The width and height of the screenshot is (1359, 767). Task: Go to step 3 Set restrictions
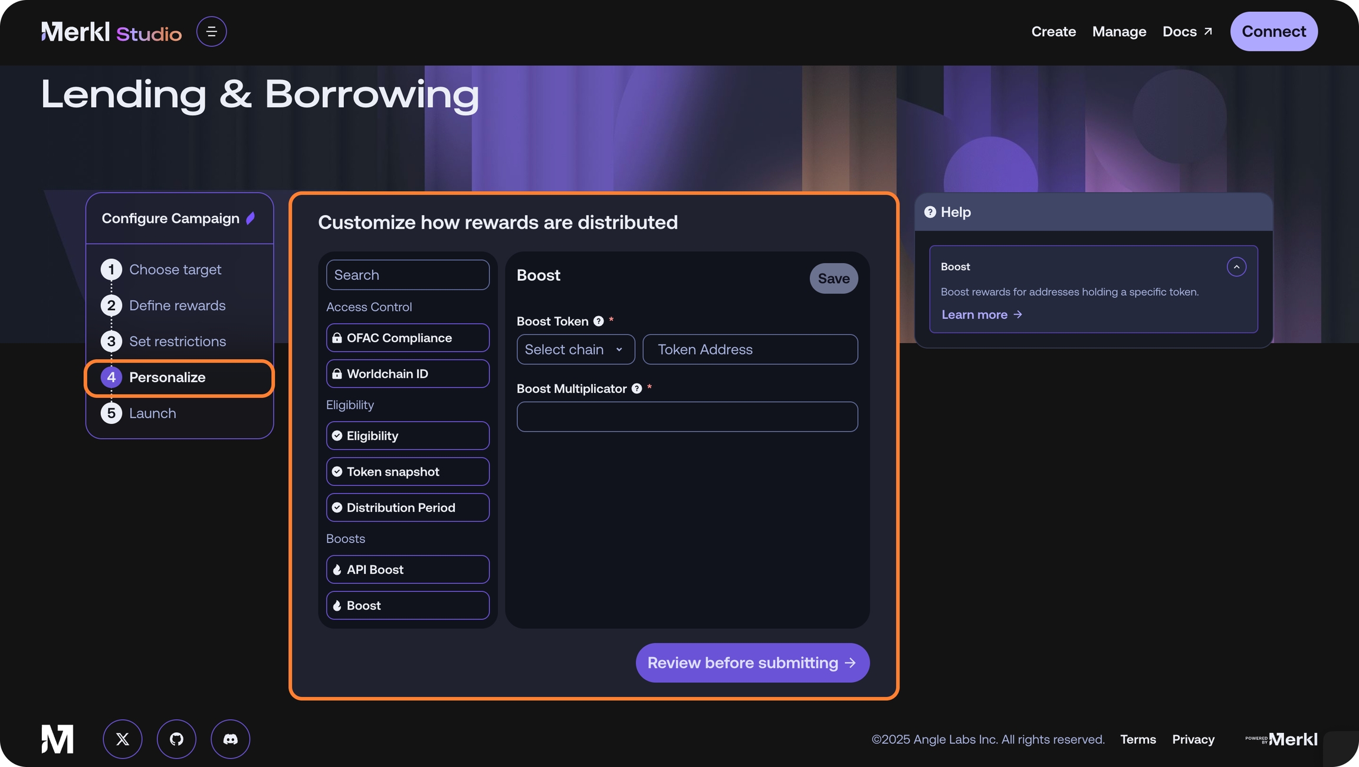point(177,341)
